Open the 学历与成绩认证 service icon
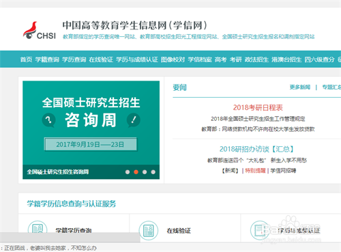Screen dimensions: 341x252 tap(260, 230)
